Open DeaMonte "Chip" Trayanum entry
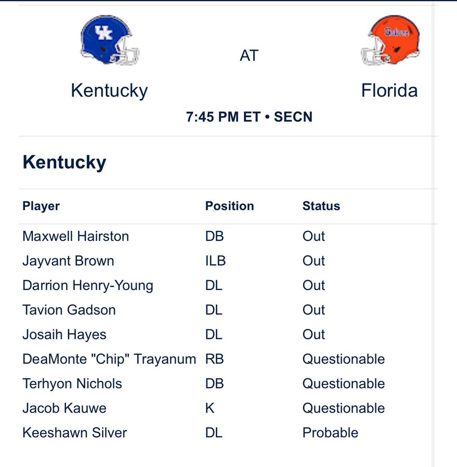 click(x=109, y=359)
